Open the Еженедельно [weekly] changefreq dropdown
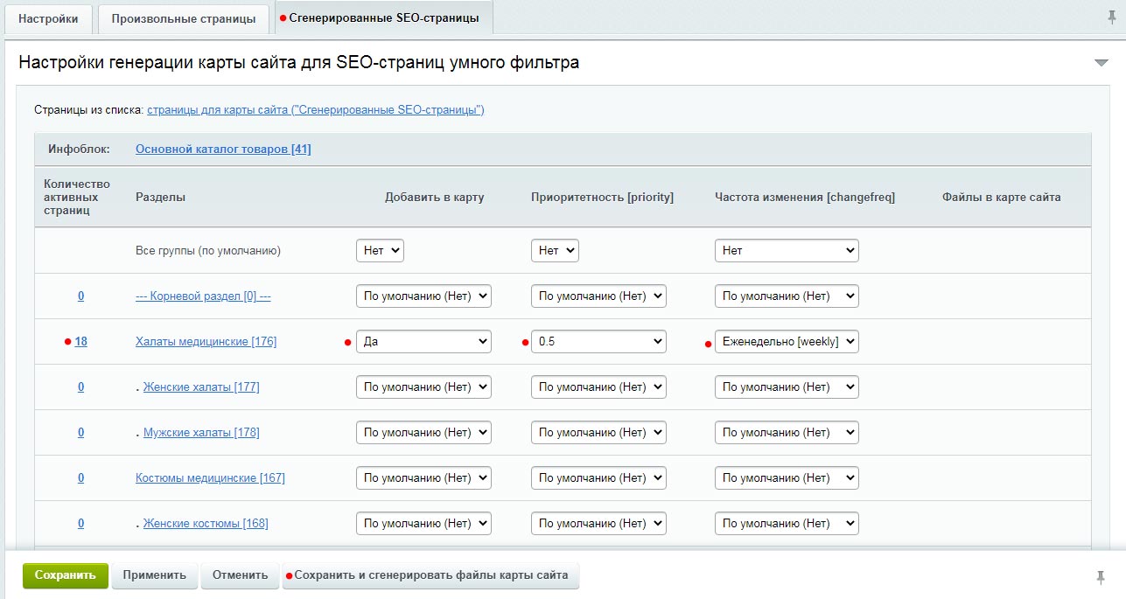The image size is (1126, 599). pos(787,341)
